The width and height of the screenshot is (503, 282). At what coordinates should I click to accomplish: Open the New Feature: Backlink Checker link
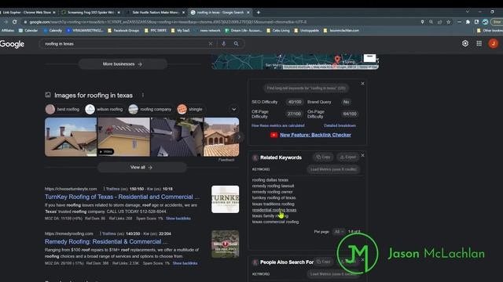point(315,135)
